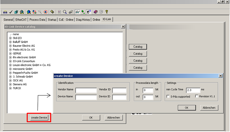Click the Activate Configuration toolbar icon

pyautogui.click(x=16, y=12)
